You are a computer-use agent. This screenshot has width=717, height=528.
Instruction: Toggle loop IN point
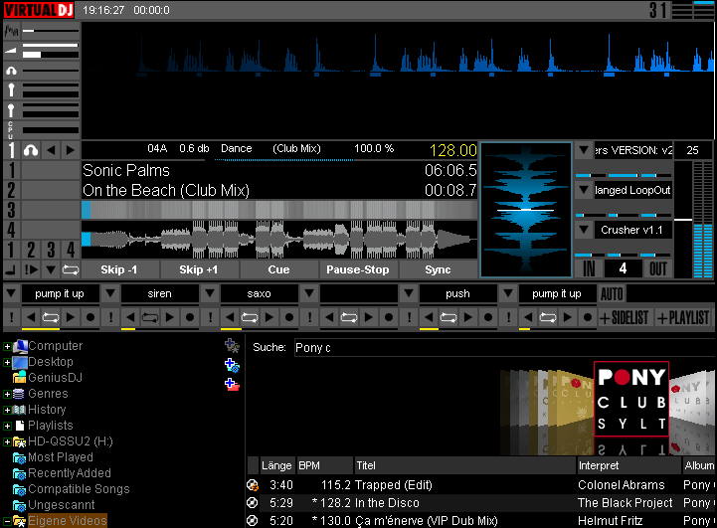coord(590,268)
